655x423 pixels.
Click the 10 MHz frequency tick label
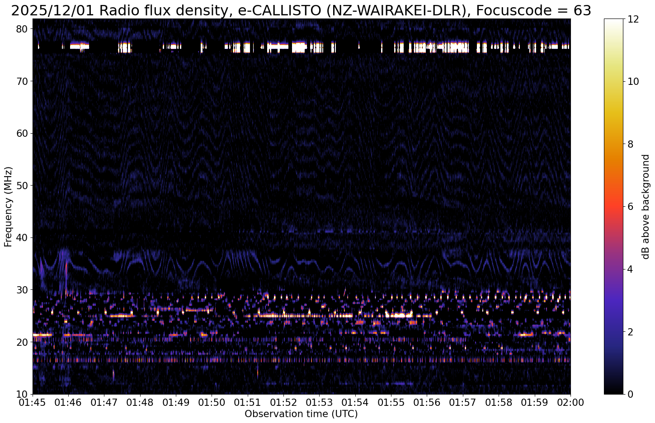(23, 394)
